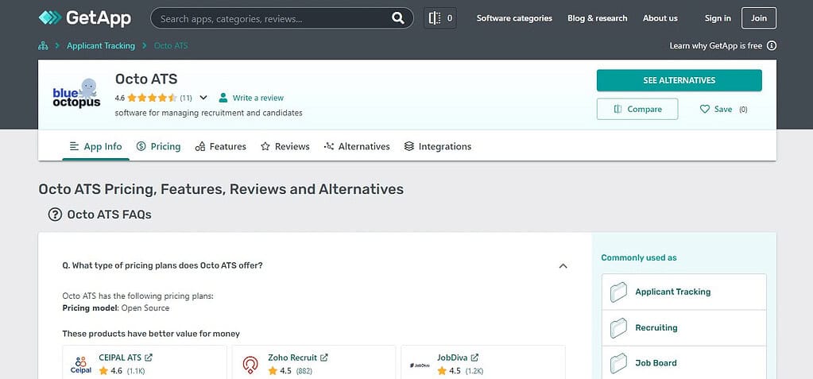The width and height of the screenshot is (813, 379).
Task: Click the Commonly used as heading
Action: 639,257
